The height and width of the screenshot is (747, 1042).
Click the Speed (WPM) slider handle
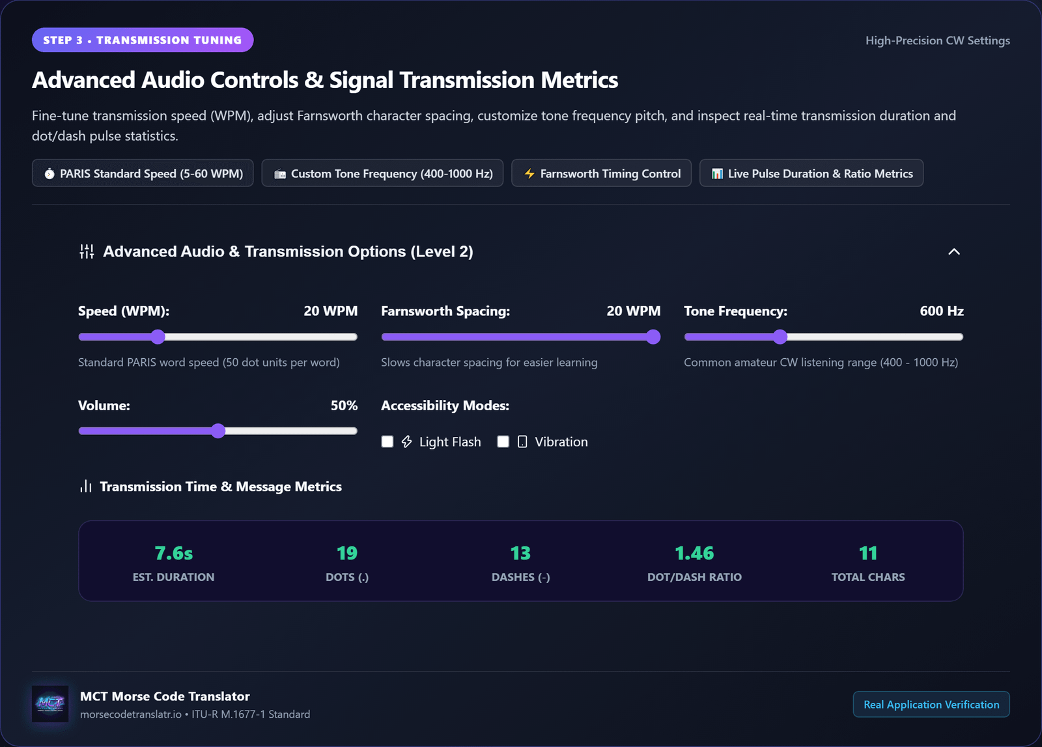pos(158,337)
